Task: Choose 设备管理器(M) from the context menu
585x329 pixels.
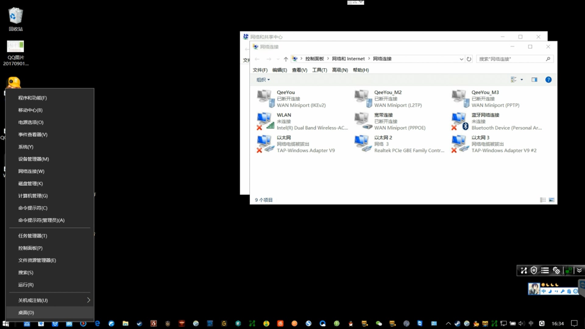Action: click(x=34, y=159)
